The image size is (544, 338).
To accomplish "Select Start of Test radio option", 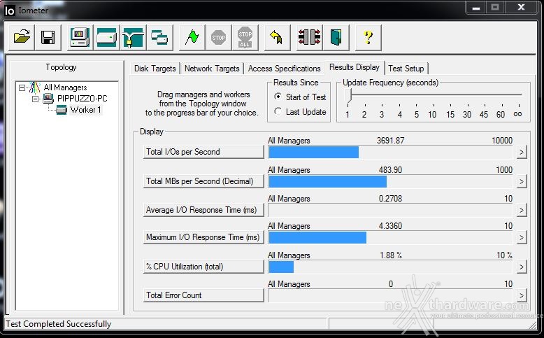I will 278,97.
